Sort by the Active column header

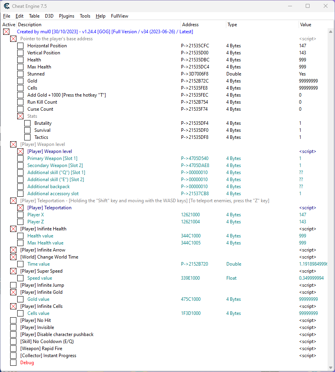[x=9, y=24]
